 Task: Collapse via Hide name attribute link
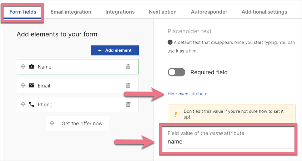pyautogui.click(x=187, y=94)
